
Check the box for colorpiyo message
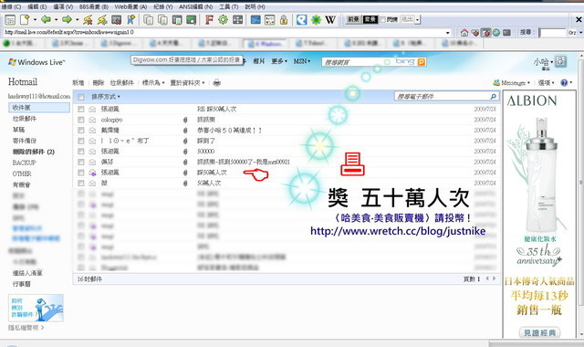pyautogui.click(x=81, y=120)
